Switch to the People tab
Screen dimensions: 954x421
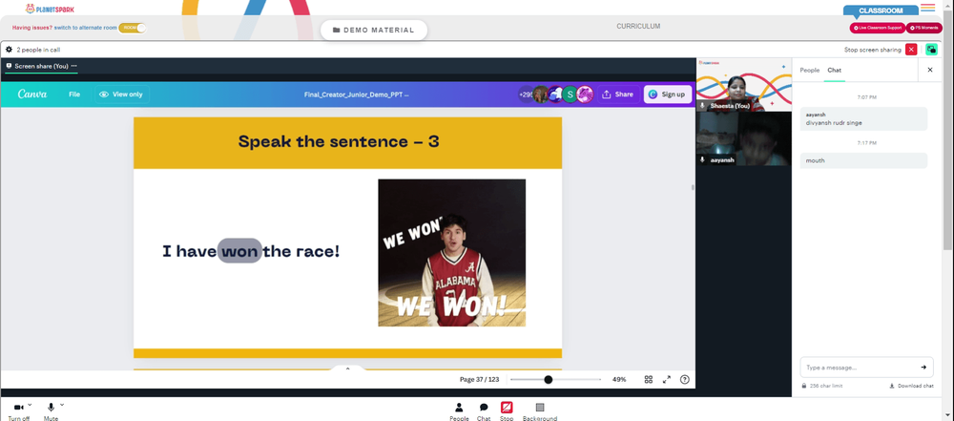(x=809, y=70)
